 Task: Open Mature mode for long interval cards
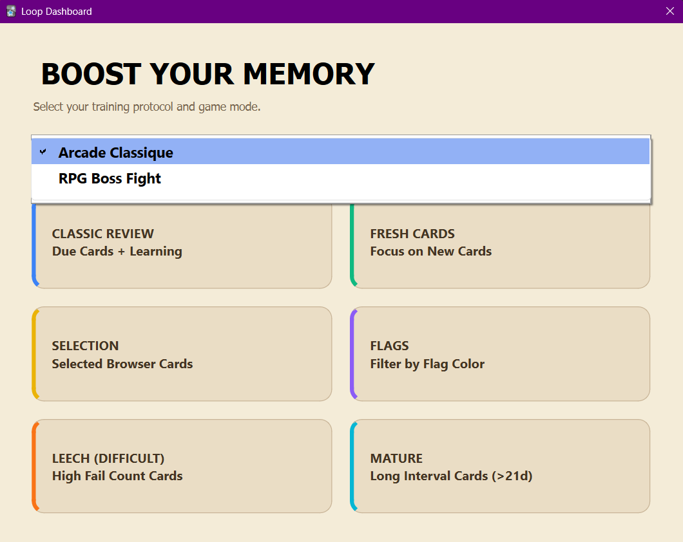(x=501, y=466)
